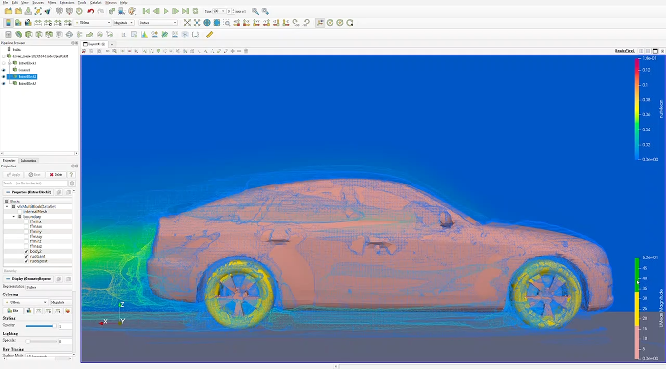The width and height of the screenshot is (666, 369).
Task: Hide Contour1 using its eye icon
Action: pyautogui.click(x=3, y=70)
